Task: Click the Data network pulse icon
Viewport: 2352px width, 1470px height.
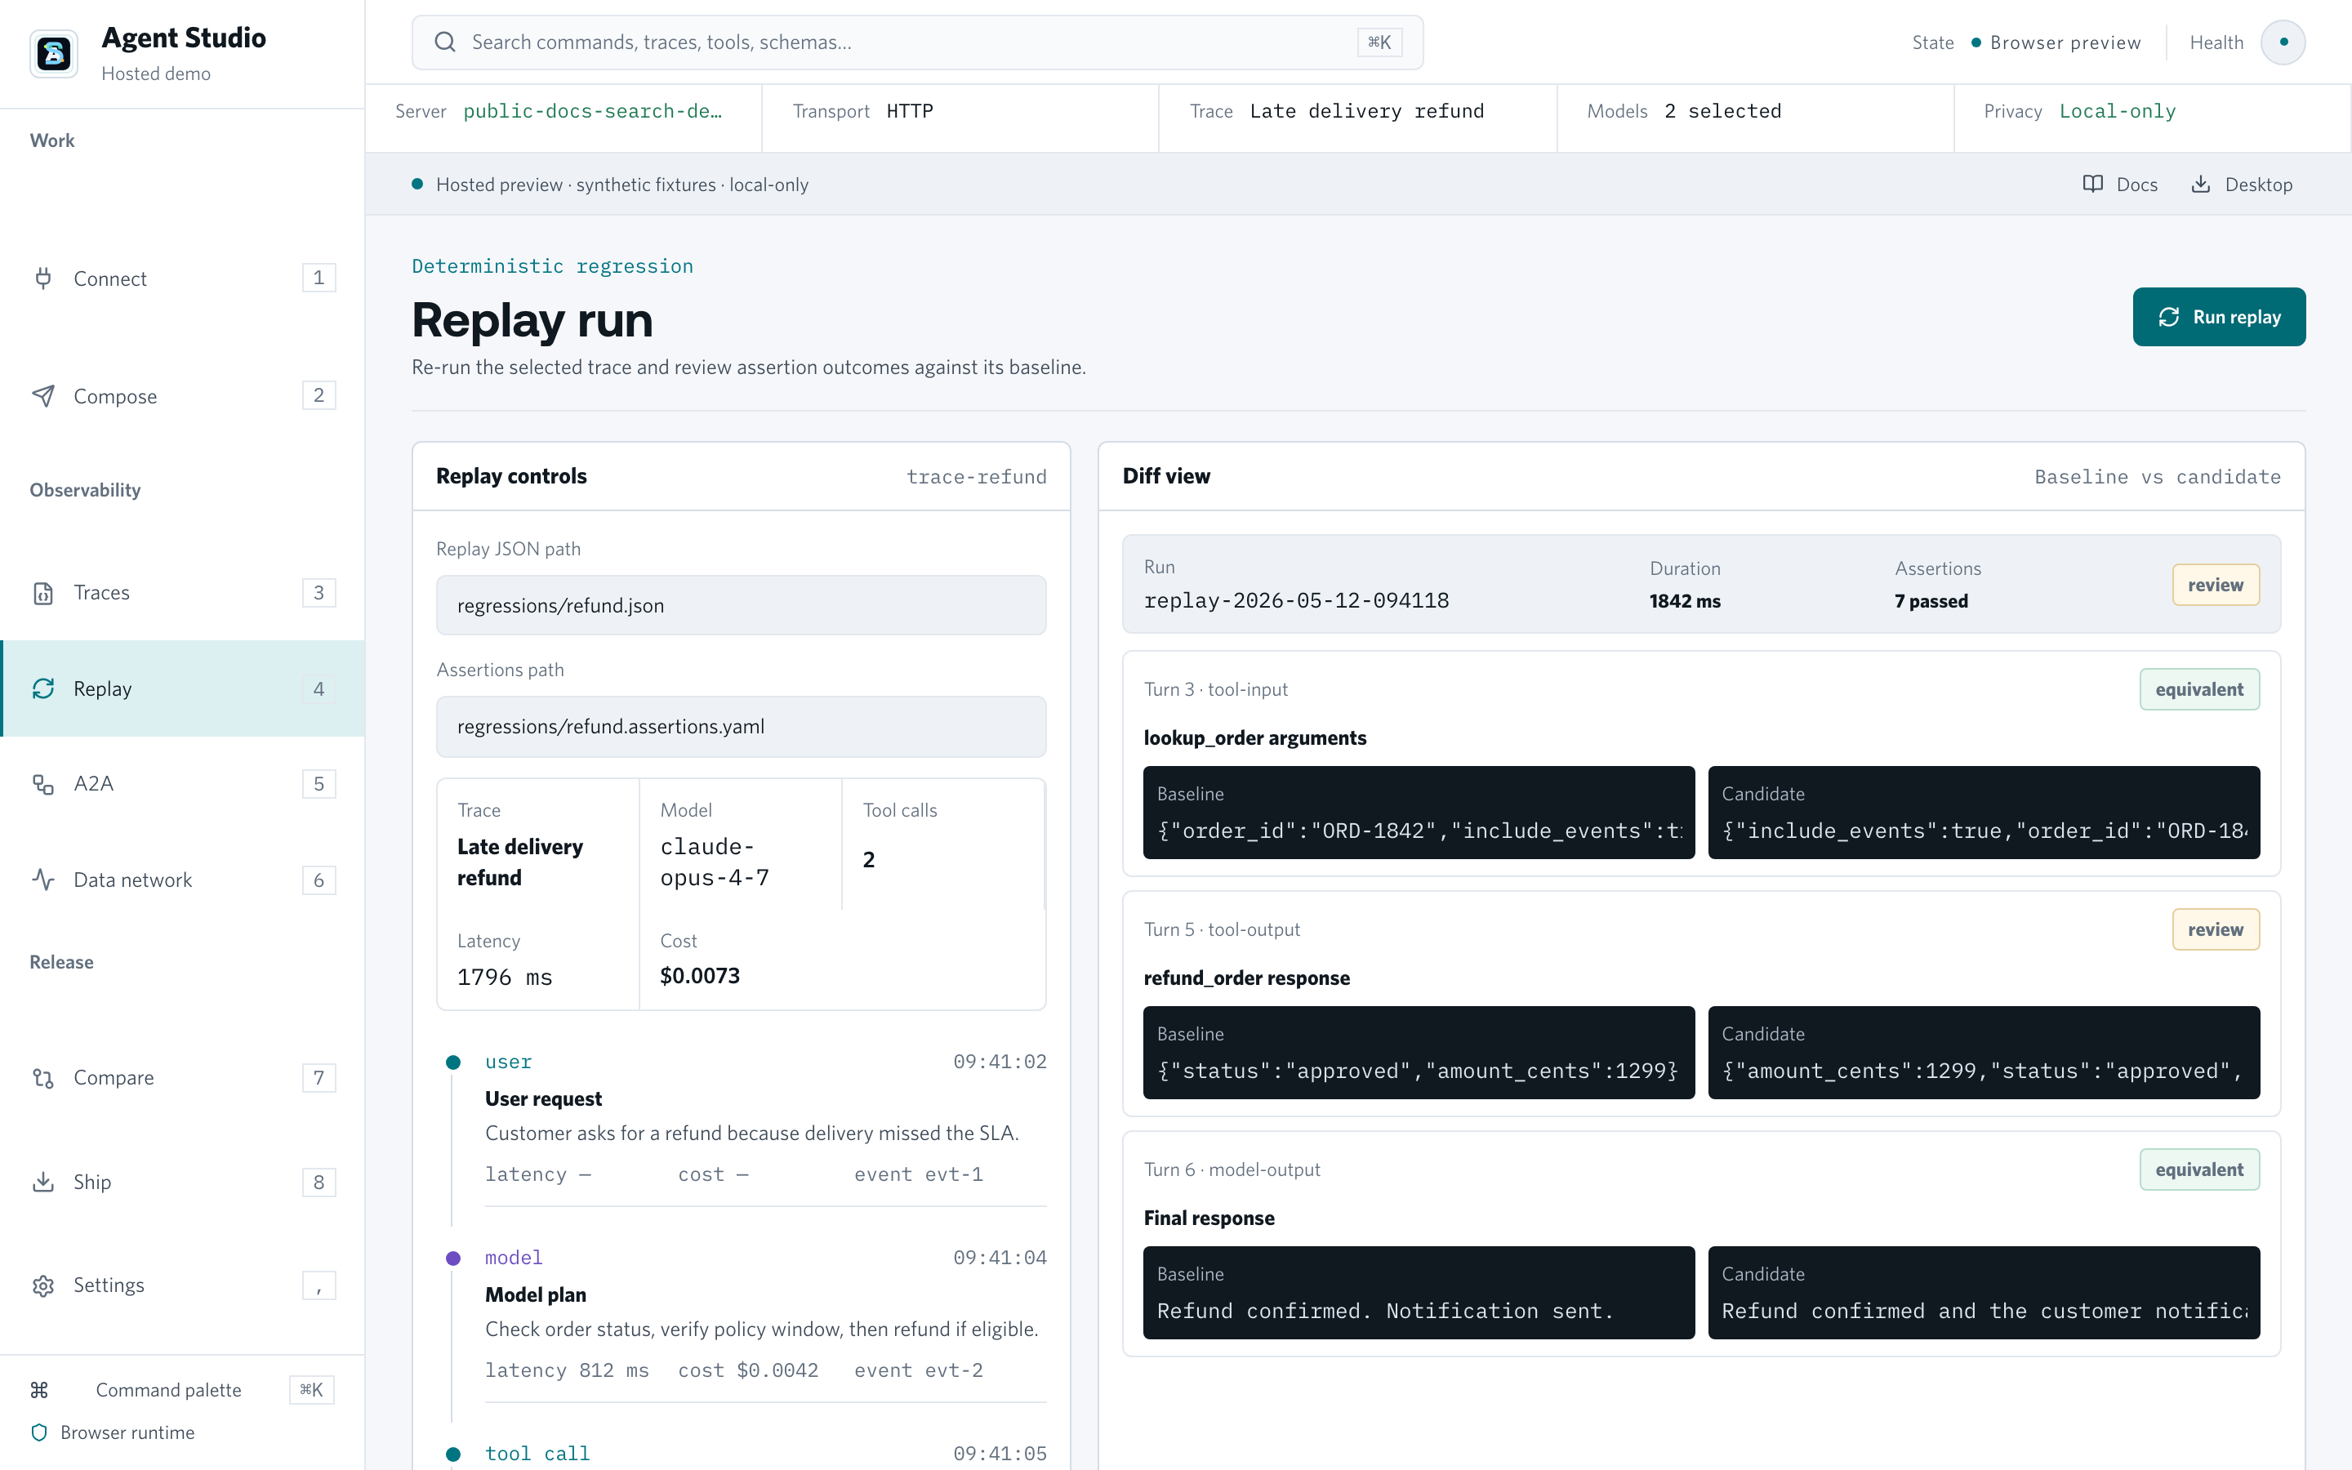Action: tap(42, 880)
